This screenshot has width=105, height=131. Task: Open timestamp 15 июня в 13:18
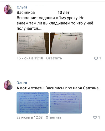(30, 58)
